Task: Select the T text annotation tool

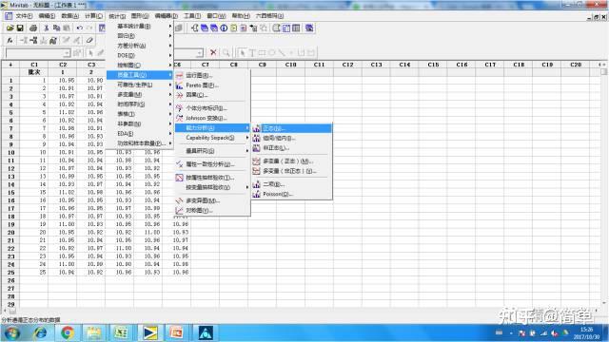Action: [252, 52]
